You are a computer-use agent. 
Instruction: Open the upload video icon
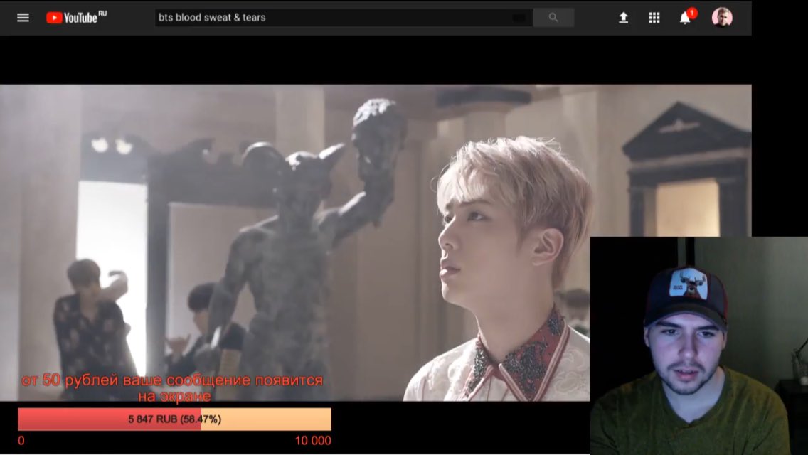coord(623,18)
